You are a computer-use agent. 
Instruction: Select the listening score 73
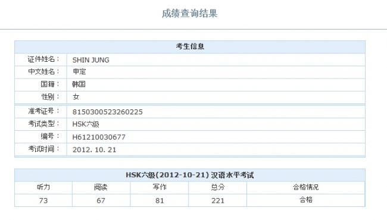tap(43, 200)
